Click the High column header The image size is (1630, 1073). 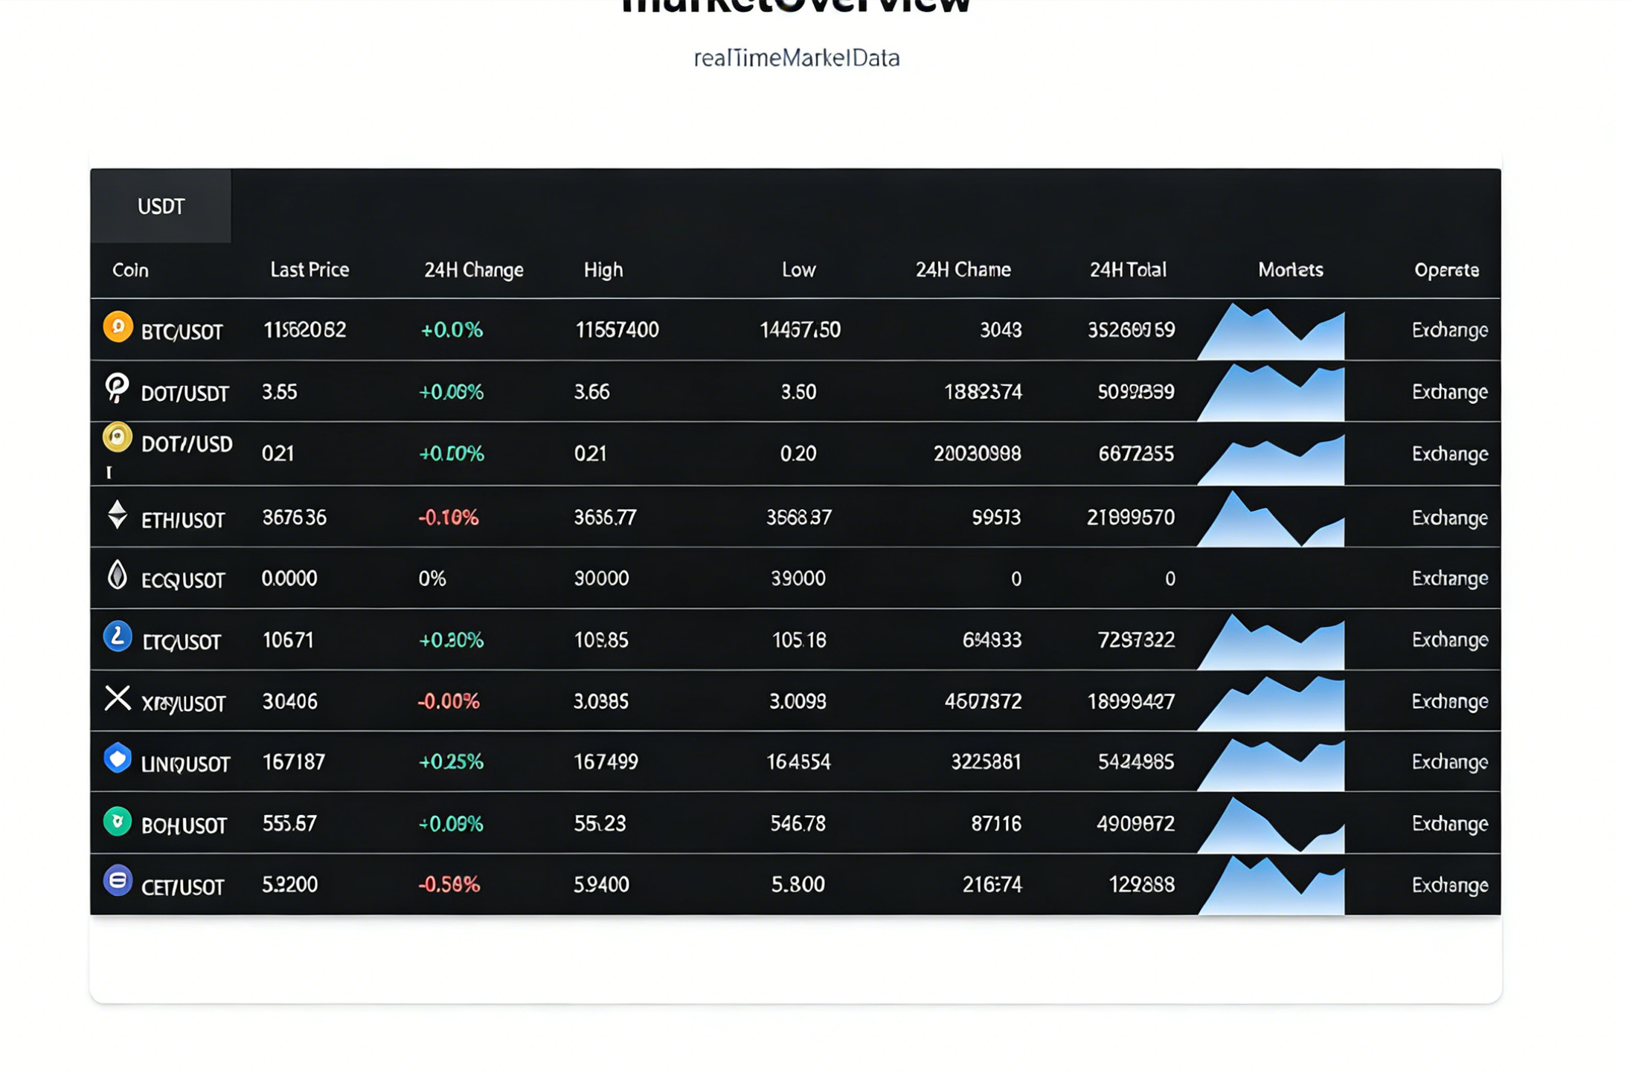click(x=603, y=269)
